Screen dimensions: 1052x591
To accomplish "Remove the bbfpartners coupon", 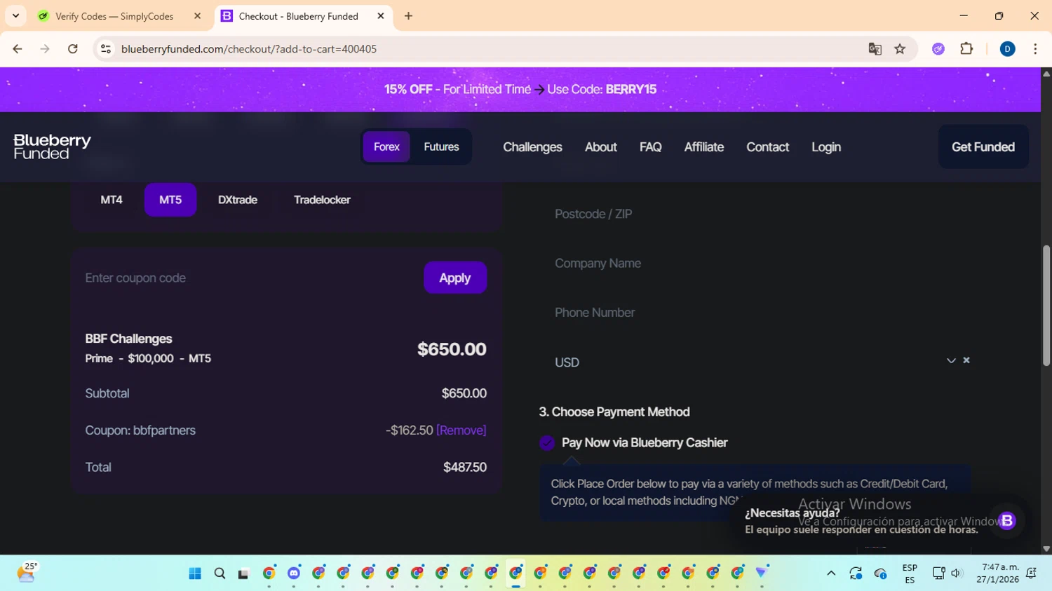I will [461, 430].
